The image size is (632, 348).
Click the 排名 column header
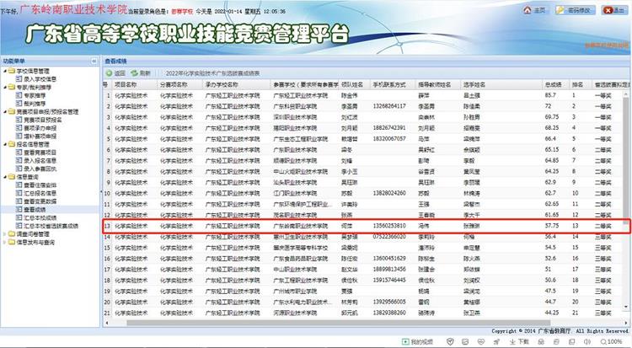[577, 85]
